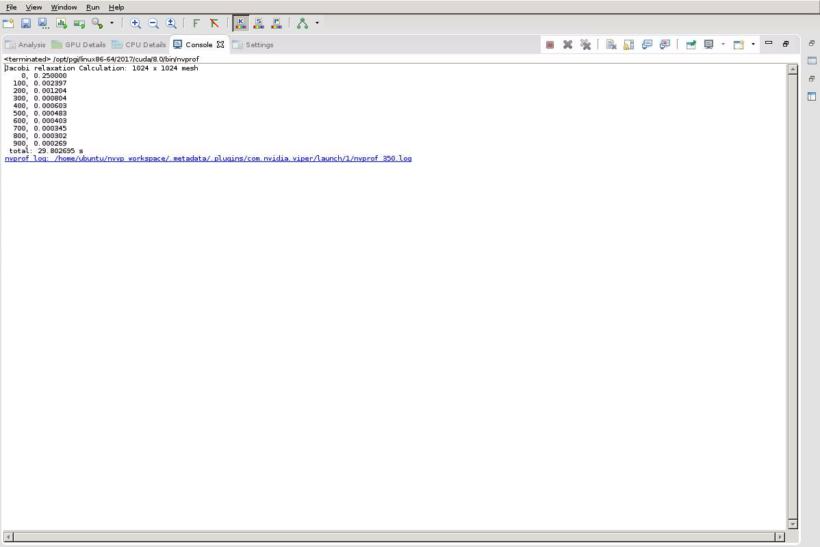
Task: Toggle the P process color mode button
Action: 277,23
